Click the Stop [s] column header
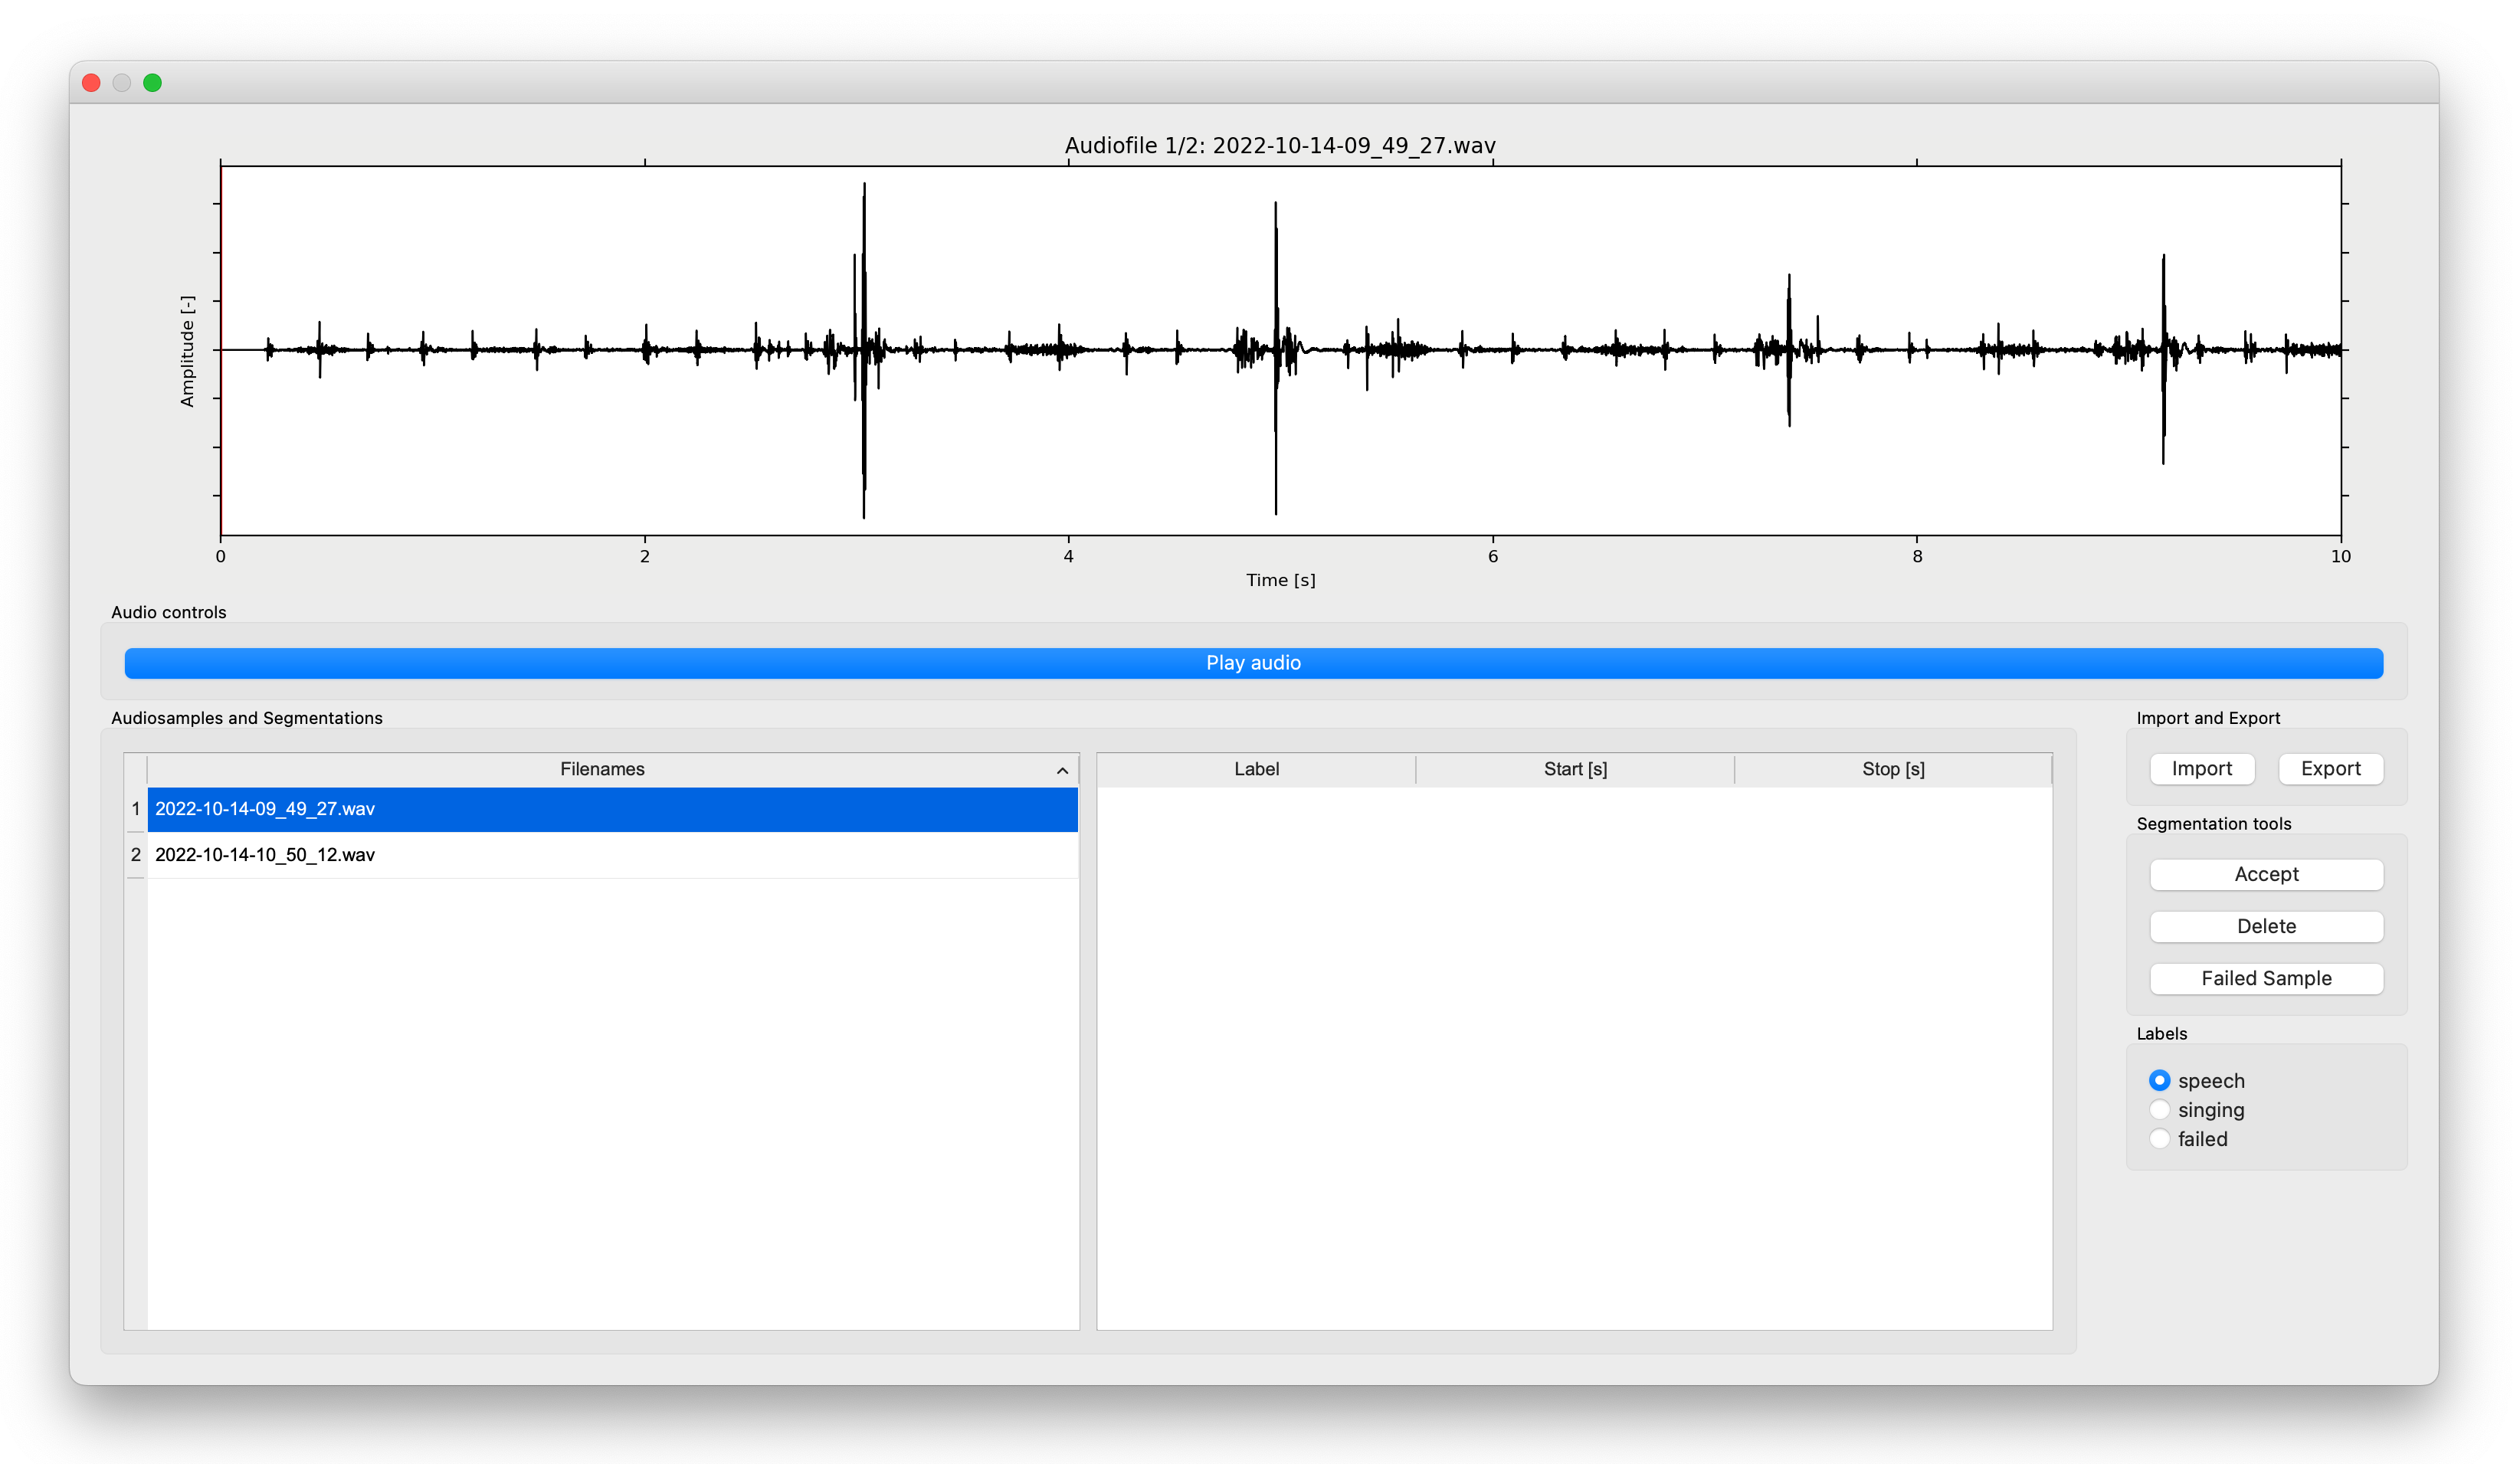The image size is (2520, 1464). [x=1892, y=768]
